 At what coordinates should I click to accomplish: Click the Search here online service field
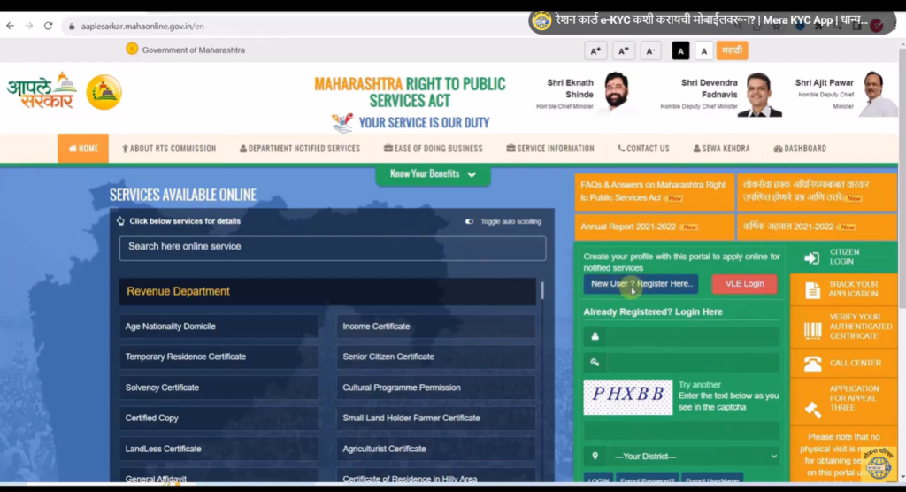click(x=332, y=247)
